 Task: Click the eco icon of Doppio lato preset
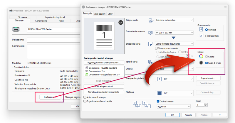coord(86,75)
